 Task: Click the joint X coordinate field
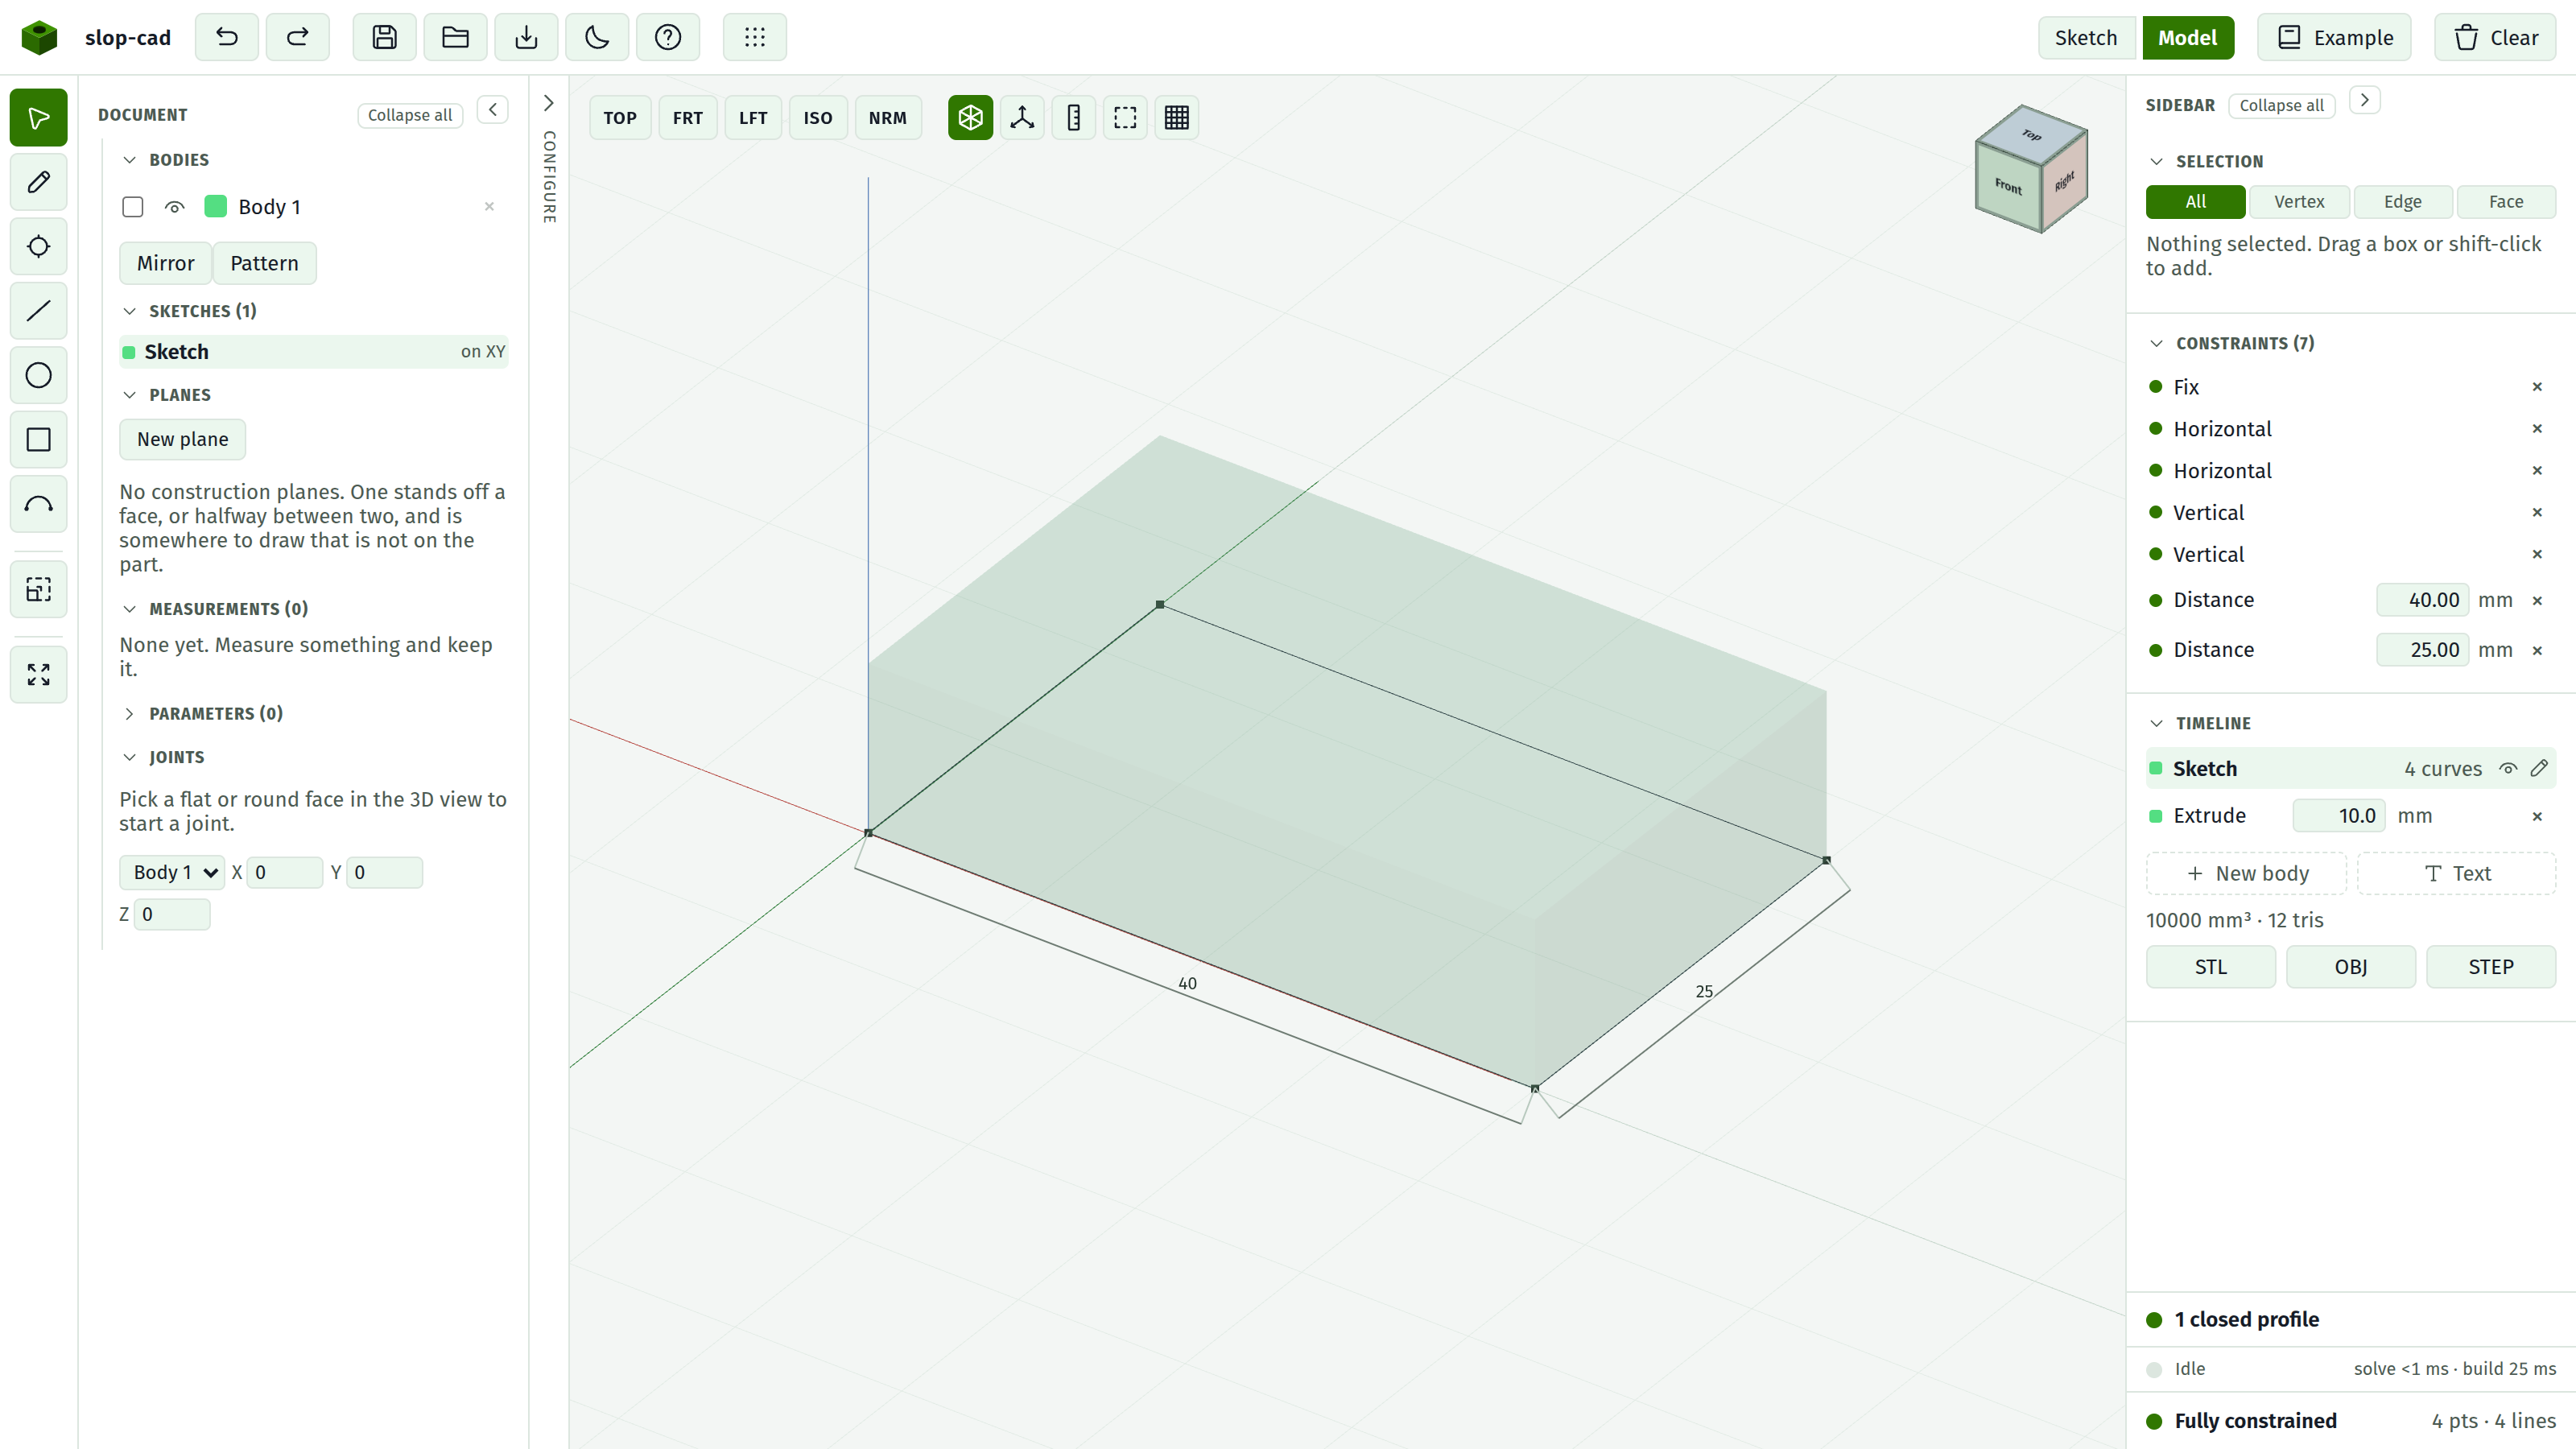click(285, 872)
